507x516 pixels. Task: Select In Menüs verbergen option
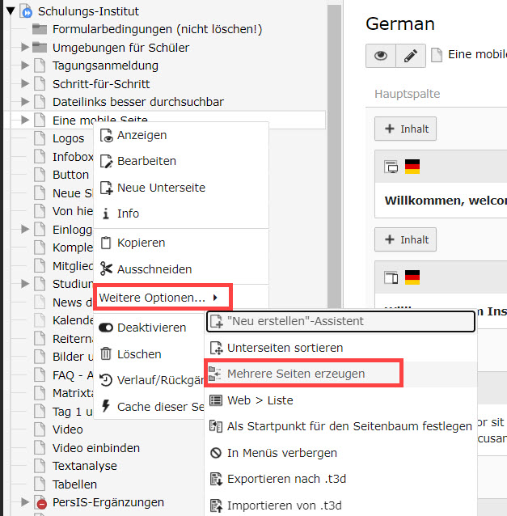tap(281, 453)
